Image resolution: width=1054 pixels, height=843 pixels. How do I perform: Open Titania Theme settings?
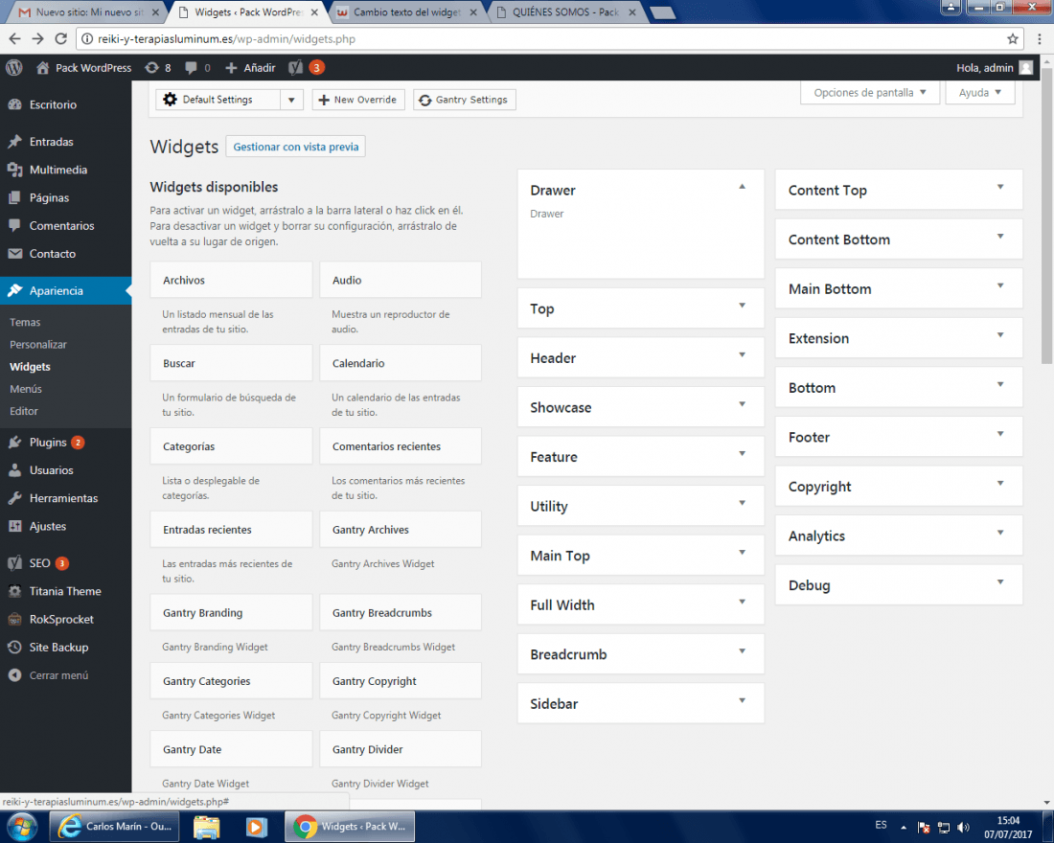coord(66,592)
